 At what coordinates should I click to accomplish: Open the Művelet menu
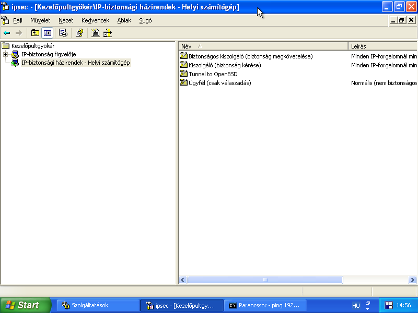click(40, 20)
